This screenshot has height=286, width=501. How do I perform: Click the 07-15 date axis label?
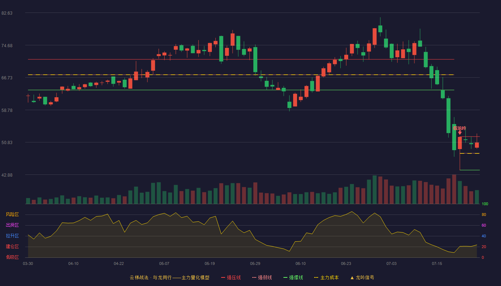(x=437, y=263)
